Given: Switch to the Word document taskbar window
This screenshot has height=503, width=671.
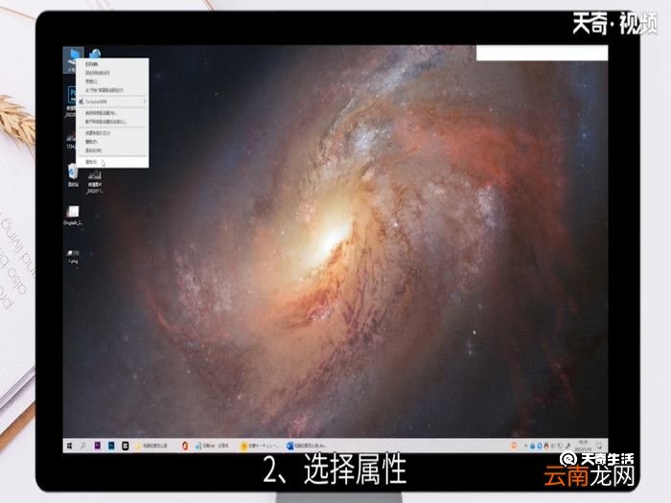Looking at the screenshot, I should pos(308,446).
